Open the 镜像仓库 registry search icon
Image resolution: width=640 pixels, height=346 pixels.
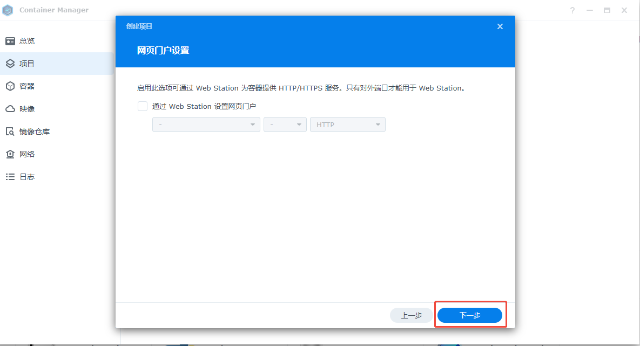pyautogui.click(x=10, y=132)
